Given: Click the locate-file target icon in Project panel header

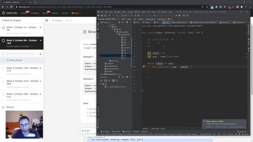Looking at the screenshot, I should coord(119,22).
